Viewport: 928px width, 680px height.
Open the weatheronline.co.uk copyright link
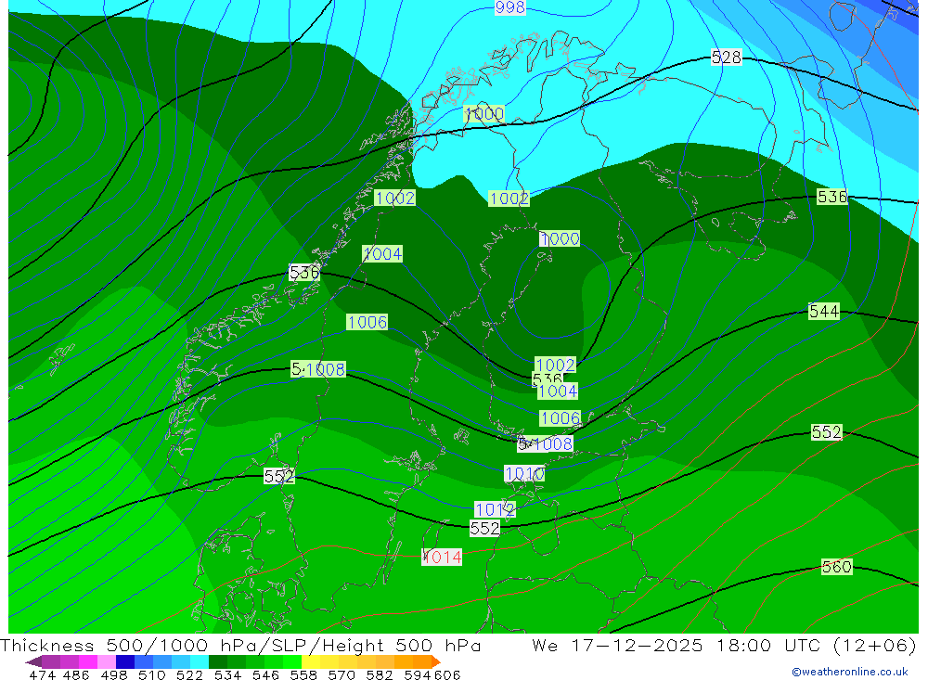(x=849, y=672)
